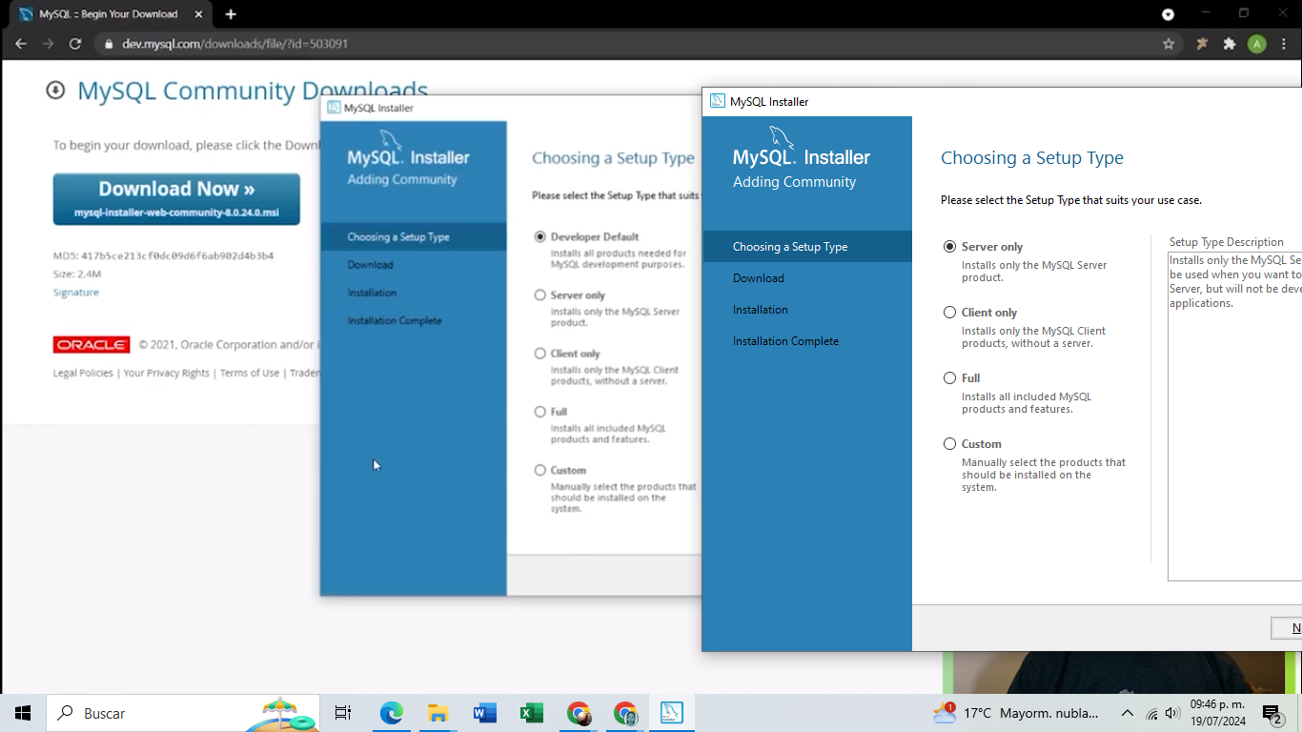Click the circled download arrow beside the page heading

point(55,90)
